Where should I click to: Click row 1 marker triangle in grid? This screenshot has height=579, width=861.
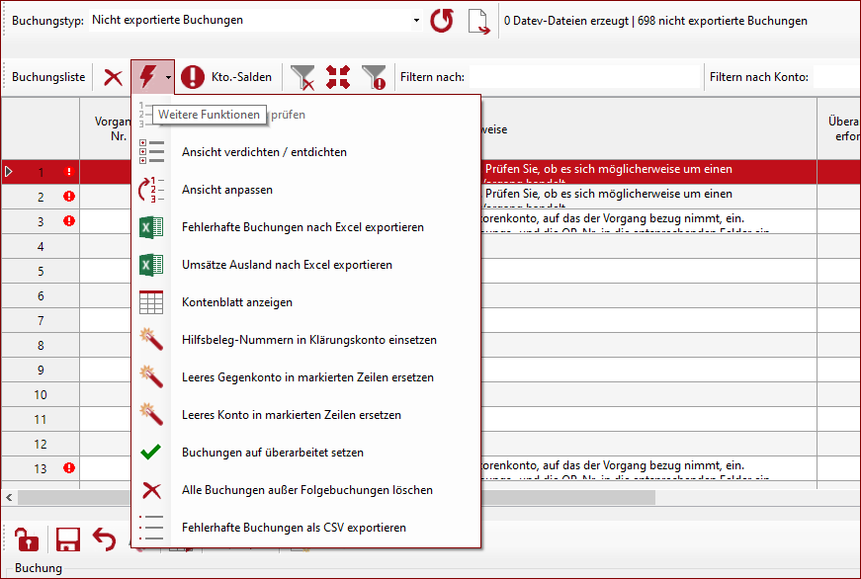point(10,172)
